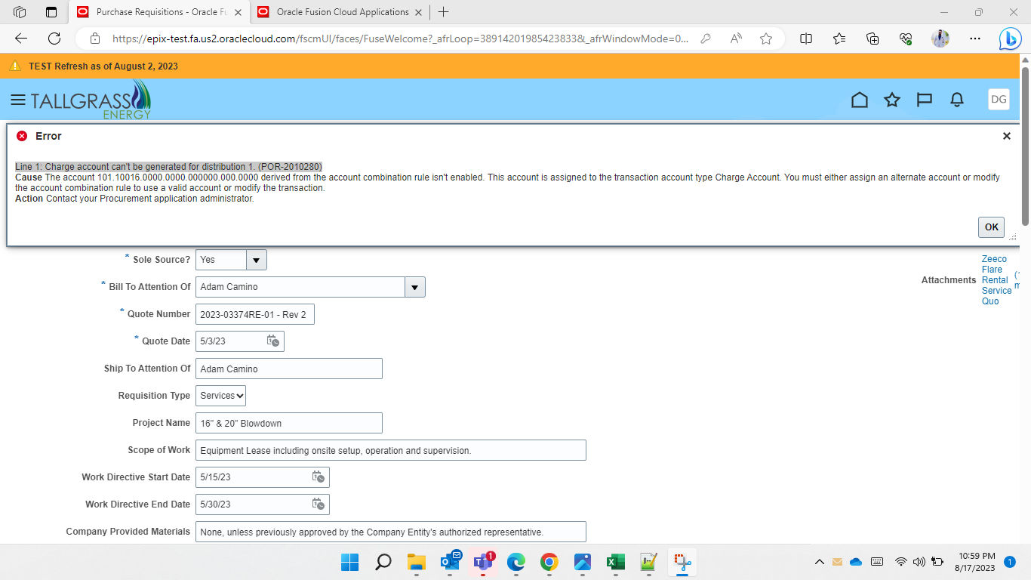Open Favorites star in Oracle header
Viewport: 1031px width, 580px height.
pos(892,100)
